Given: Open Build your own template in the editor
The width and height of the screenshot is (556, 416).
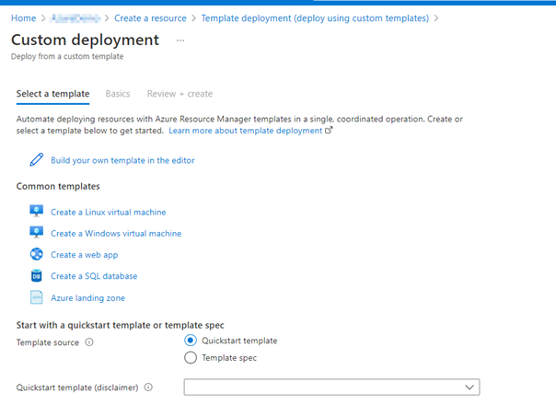Looking at the screenshot, I should 122,160.
